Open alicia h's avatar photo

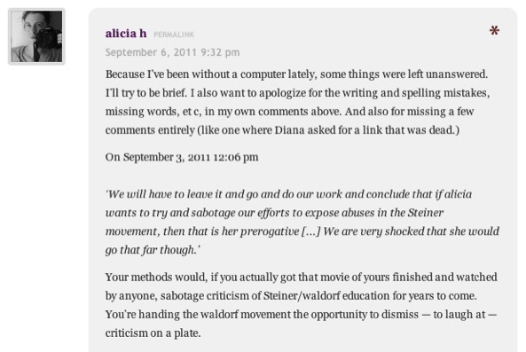(x=36, y=36)
